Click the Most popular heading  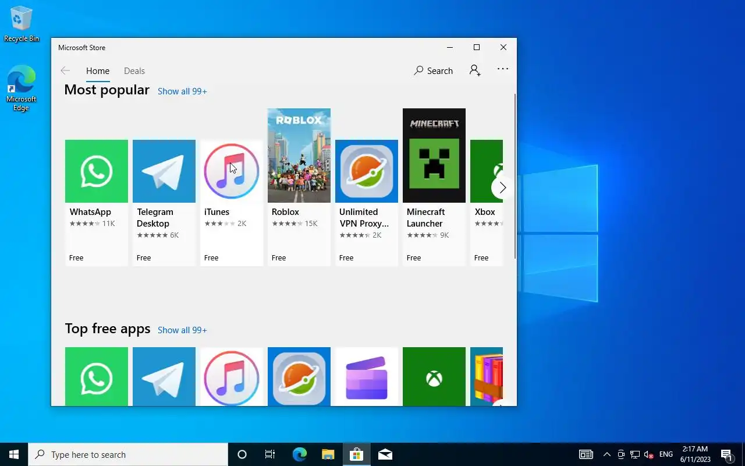pyautogui.click(x=107, y=90)
